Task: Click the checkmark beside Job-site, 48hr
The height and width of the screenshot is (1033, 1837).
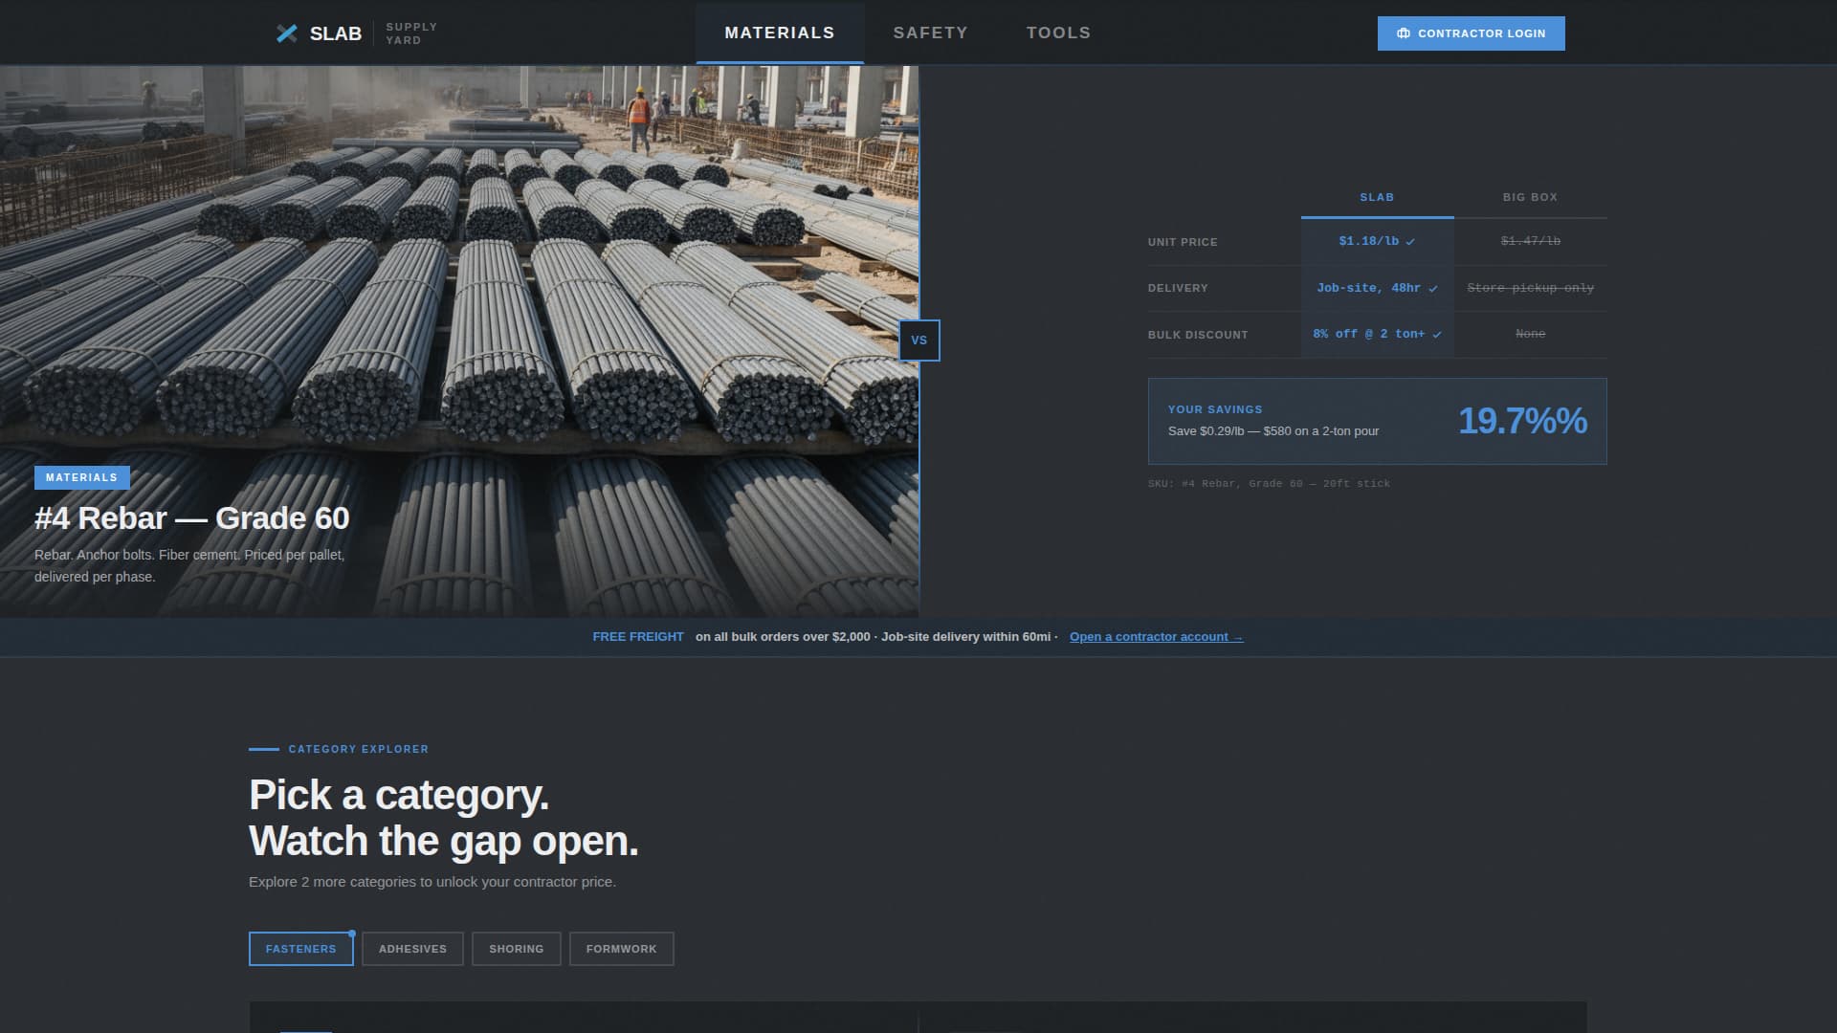Action: pyautogui.click(x=1433, y=288)
